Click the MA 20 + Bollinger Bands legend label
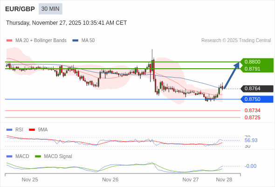275x187 pixels. (41, 41)
